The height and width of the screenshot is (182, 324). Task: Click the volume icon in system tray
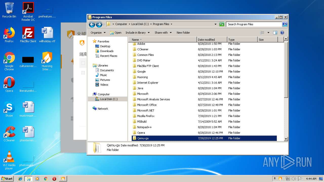tap(294, 179)
